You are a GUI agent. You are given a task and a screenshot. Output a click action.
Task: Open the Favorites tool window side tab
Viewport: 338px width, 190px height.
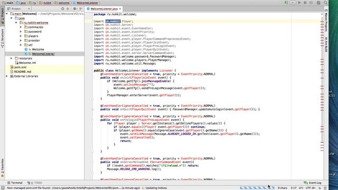[2, 168]
